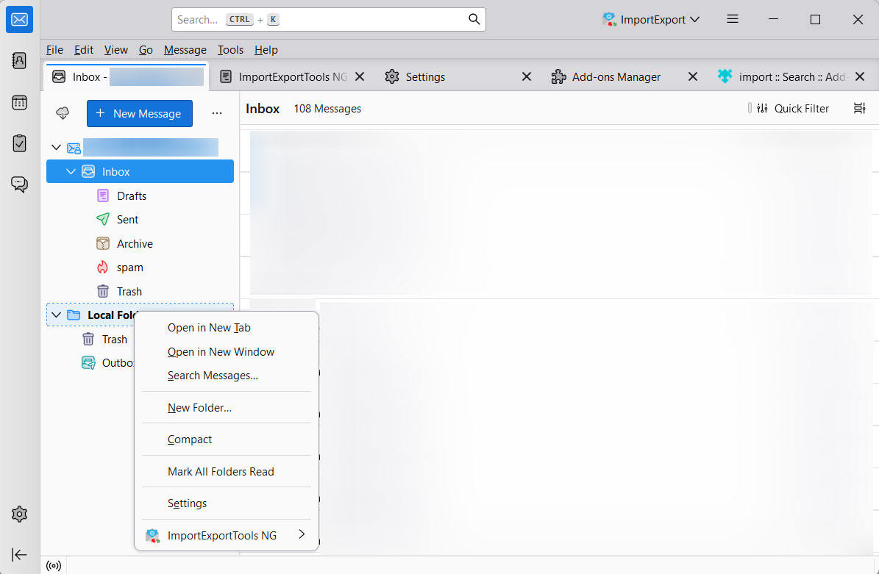This screenshot has width=879, height=574.
Task: Open the Settings gear in the sidebar
Action: (20, 514)
